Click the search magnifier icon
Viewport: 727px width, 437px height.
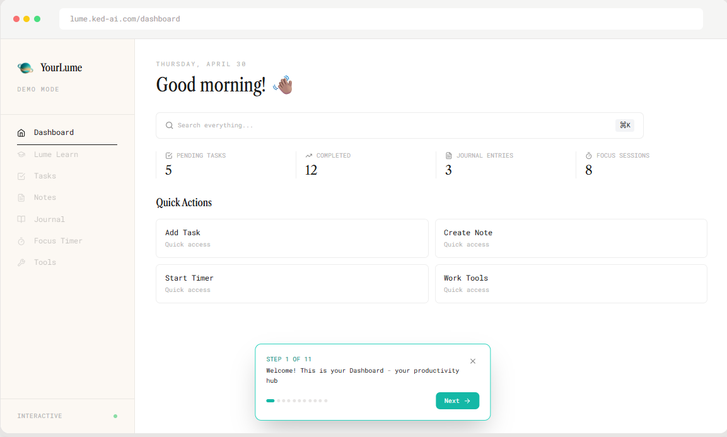coord(169,125)
